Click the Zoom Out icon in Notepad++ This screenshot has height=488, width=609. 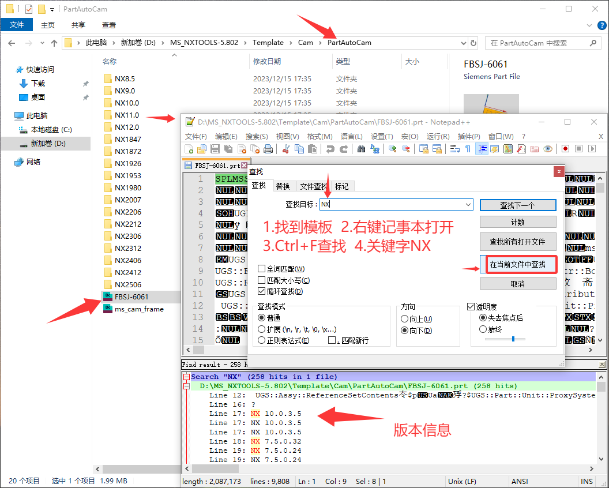pos(406,149)
